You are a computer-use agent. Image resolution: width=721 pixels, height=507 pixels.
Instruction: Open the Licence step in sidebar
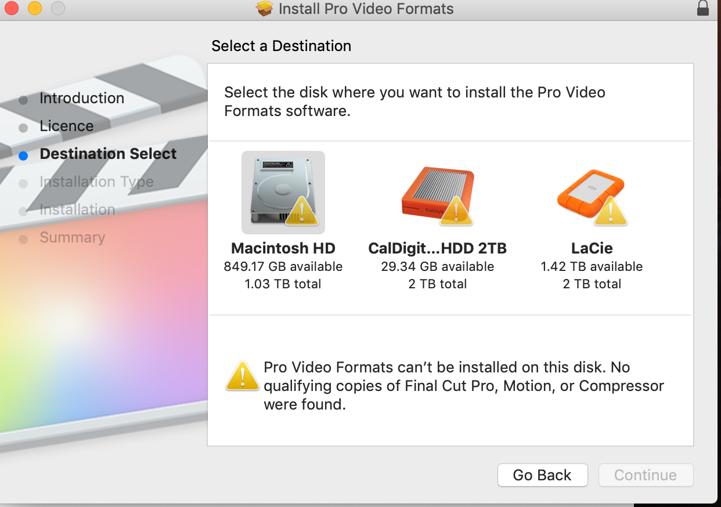click(x=67, y=126)
